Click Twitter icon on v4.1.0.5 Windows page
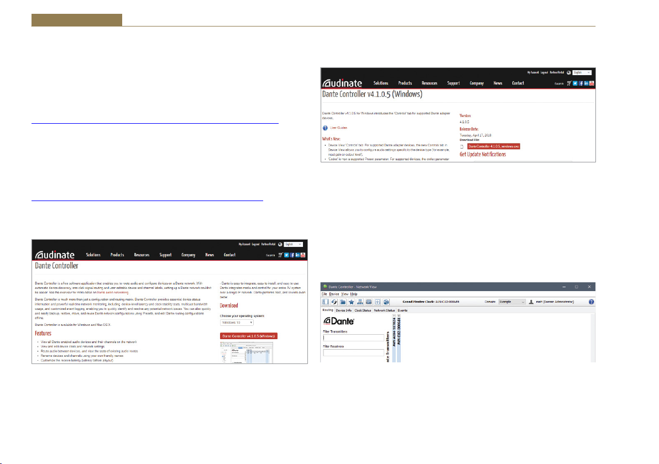Viewport: 659px width, 464px height. 576,83
